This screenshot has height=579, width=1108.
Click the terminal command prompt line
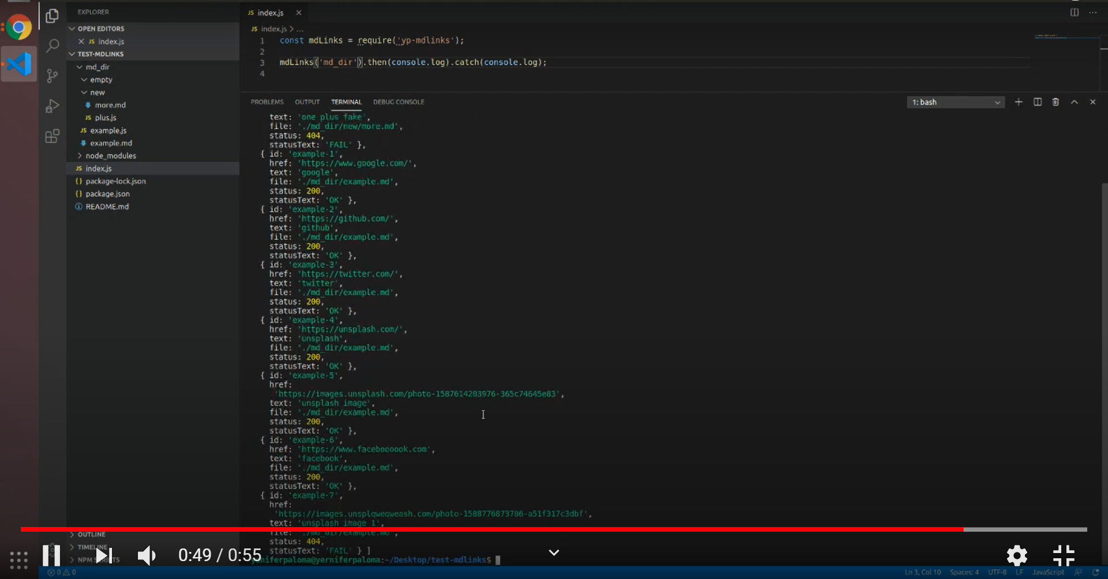pos(375,560)
